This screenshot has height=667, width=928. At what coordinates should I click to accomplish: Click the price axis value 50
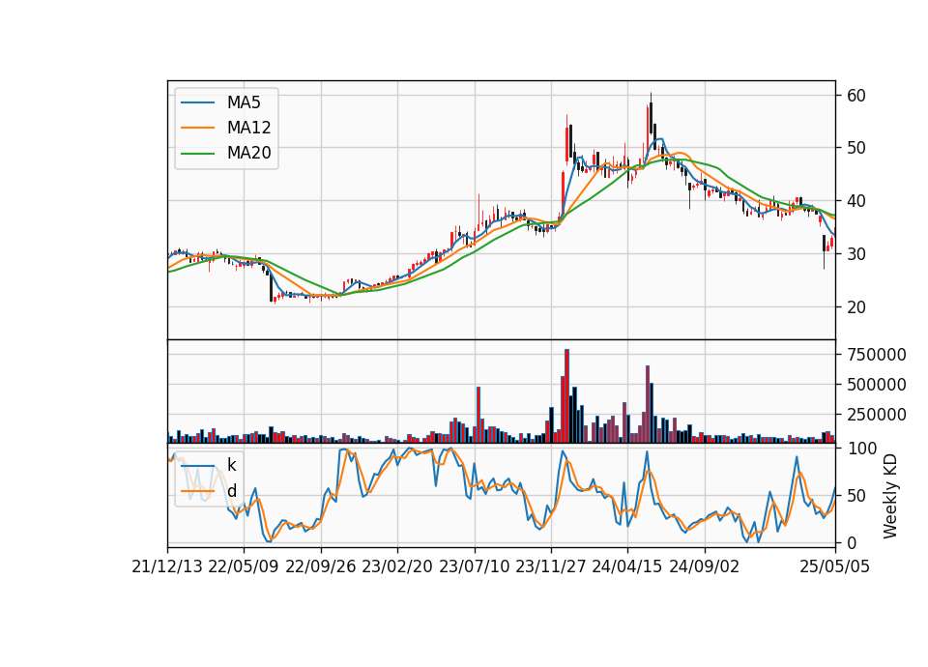pos(856,148)
